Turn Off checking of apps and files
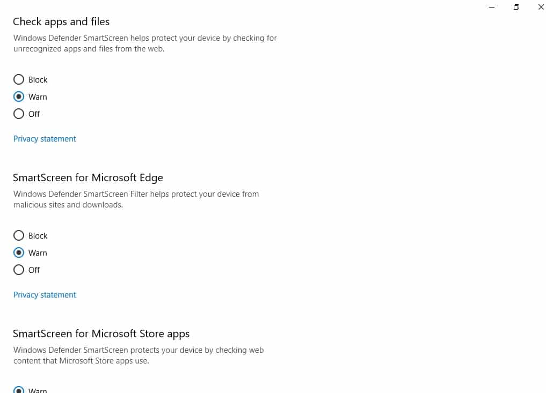 click(x=19, y=114)
